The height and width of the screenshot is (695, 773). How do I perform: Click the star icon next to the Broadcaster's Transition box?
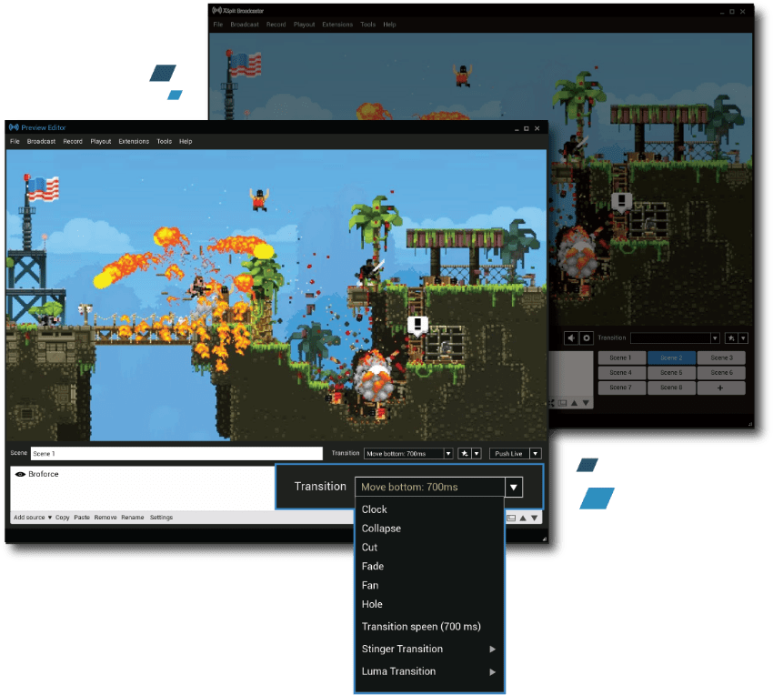(731, 338)
